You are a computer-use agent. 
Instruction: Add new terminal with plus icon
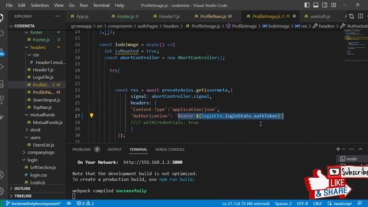338,149
